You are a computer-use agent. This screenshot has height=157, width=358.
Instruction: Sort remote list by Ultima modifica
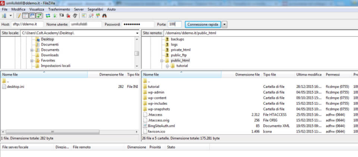pos(309,75)
